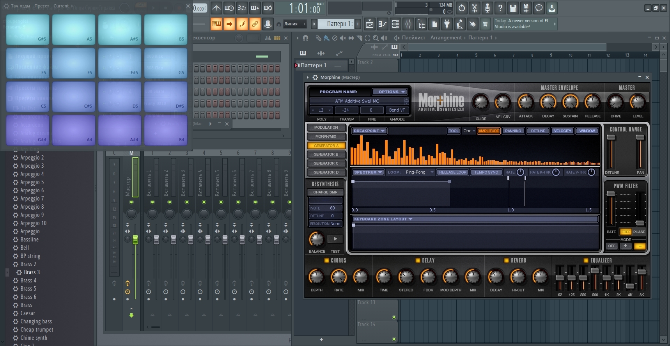Select the Playlist pencil draw tool
Image resolution: width=670 pixels, height=346 pixels.
318,38
